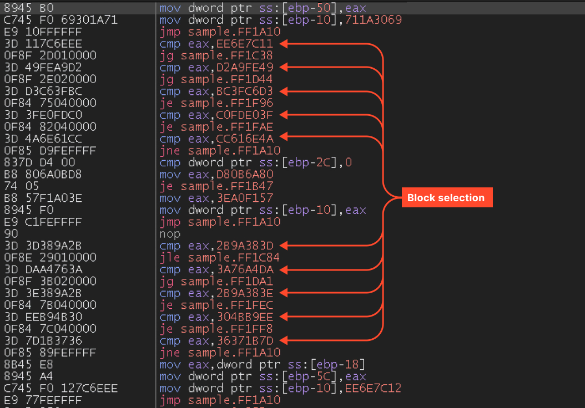Viewport: 585px width, 408px height.
Task: Click the arrowhead beside cmp eax,2B9A383D
Action: 284,246
